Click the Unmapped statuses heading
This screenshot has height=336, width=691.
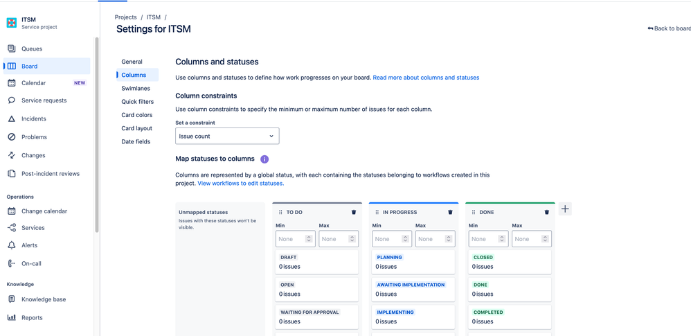pyautogui.click(x=203, y=212)
